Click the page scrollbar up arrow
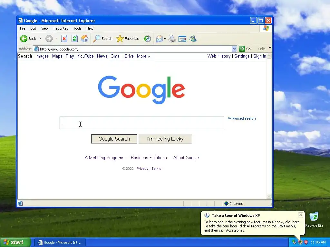 (269, 56)
